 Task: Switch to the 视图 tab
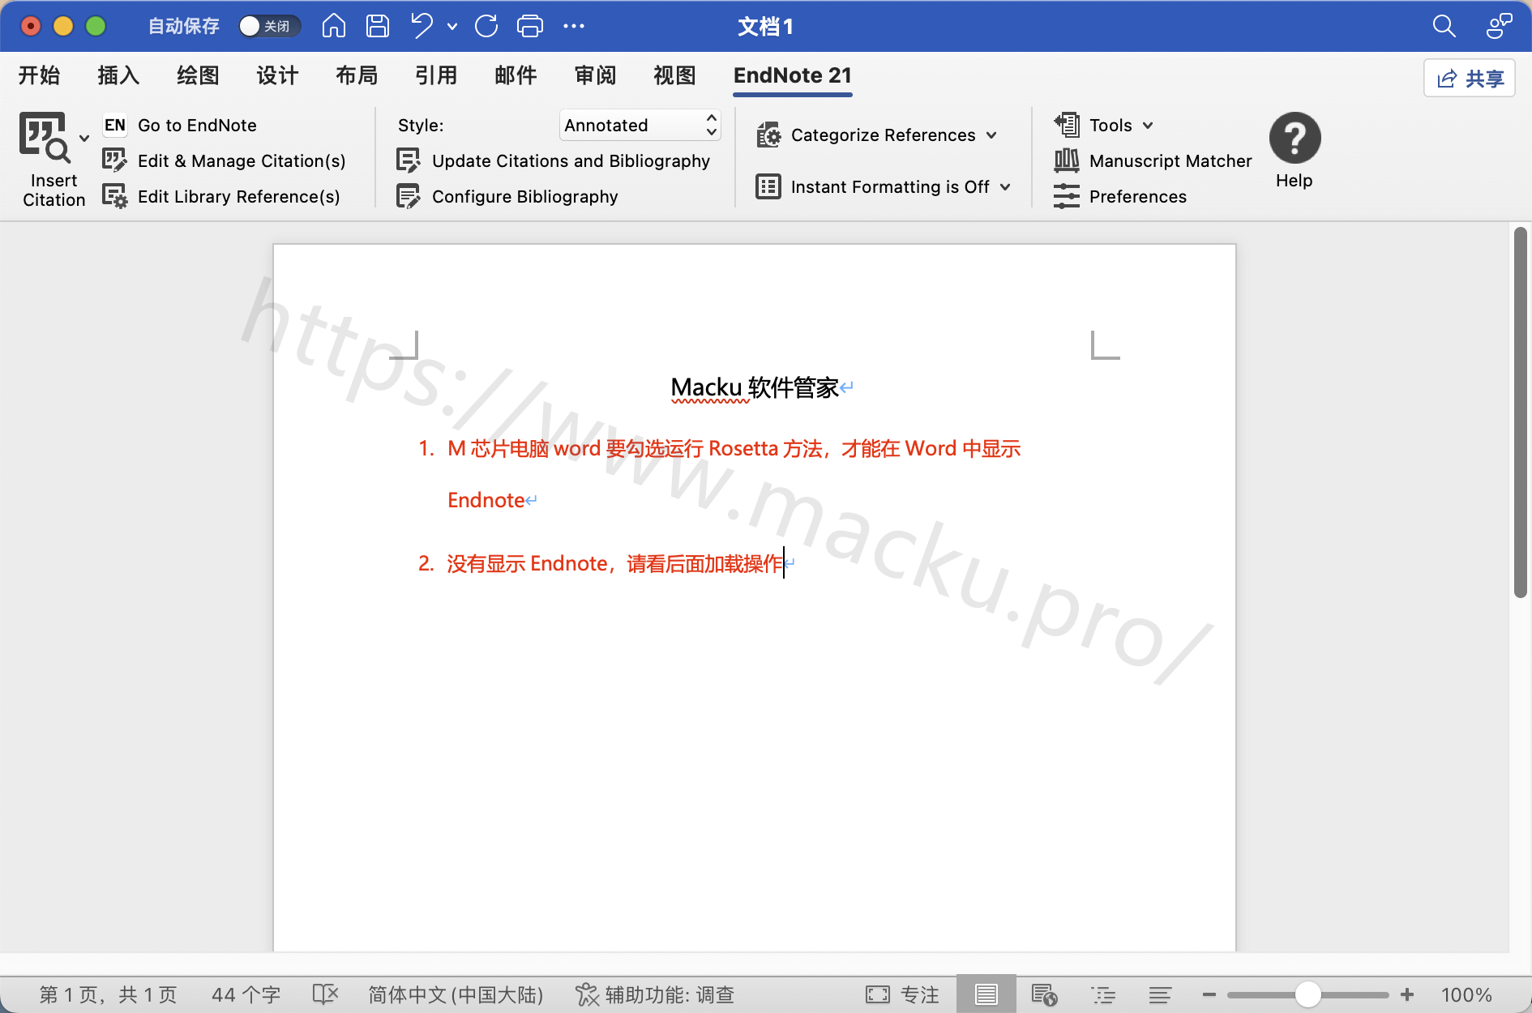point(674,75)
